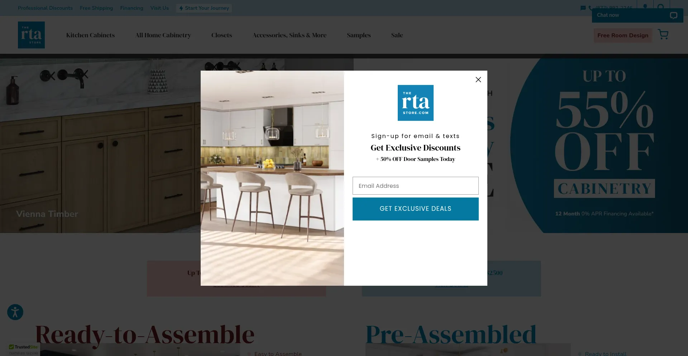
Task: Open the Professional Discounts link
Action: click(x=45, y=8)
